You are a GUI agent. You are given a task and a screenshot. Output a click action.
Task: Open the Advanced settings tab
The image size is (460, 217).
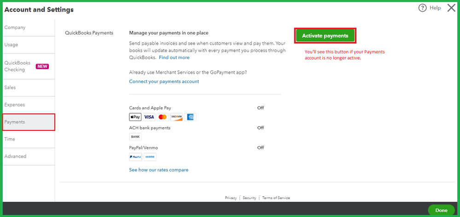(16, 156)
